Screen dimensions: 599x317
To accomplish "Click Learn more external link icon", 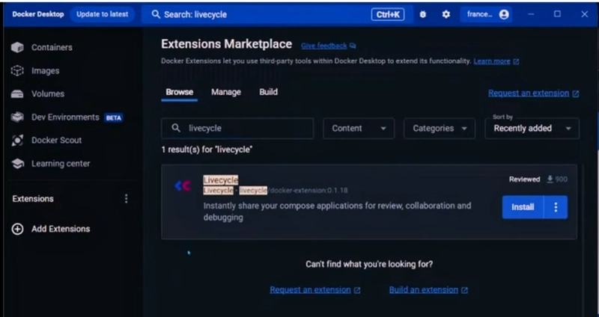I will 516,61.
